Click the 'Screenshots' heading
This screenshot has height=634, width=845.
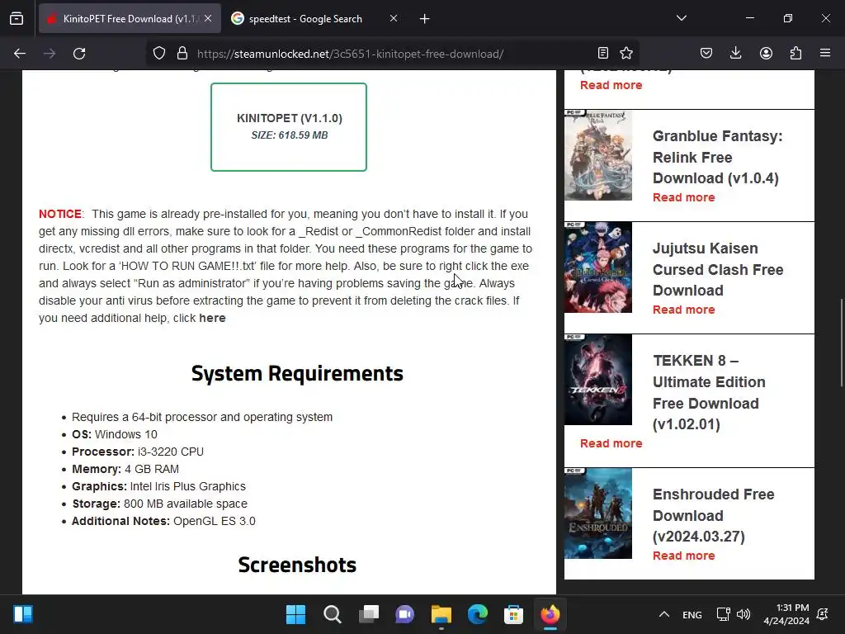point(297,565)
